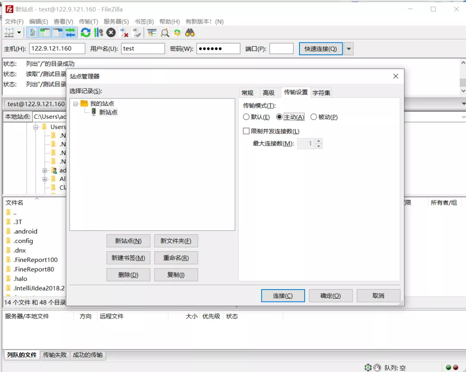The width and height of the screenshot is (466, 372).
Task: Click the 端口(P) input field
Action: point(281,49)
